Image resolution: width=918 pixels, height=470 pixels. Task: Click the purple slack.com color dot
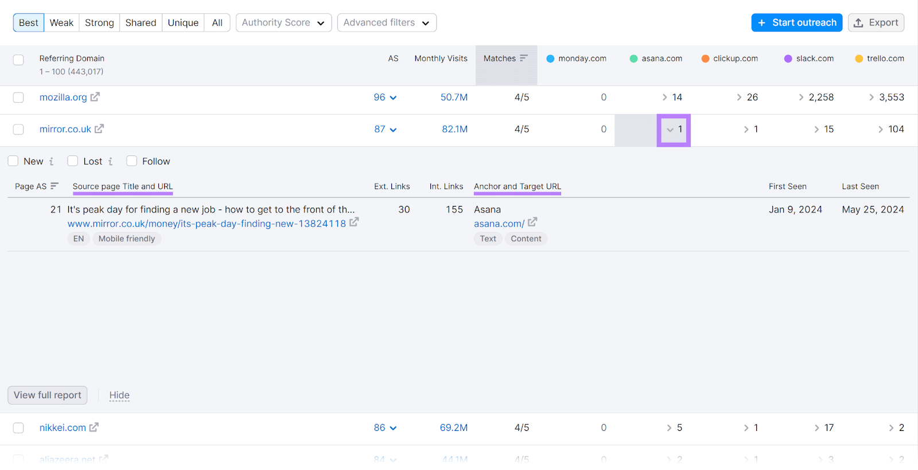(x=788, y=59)
